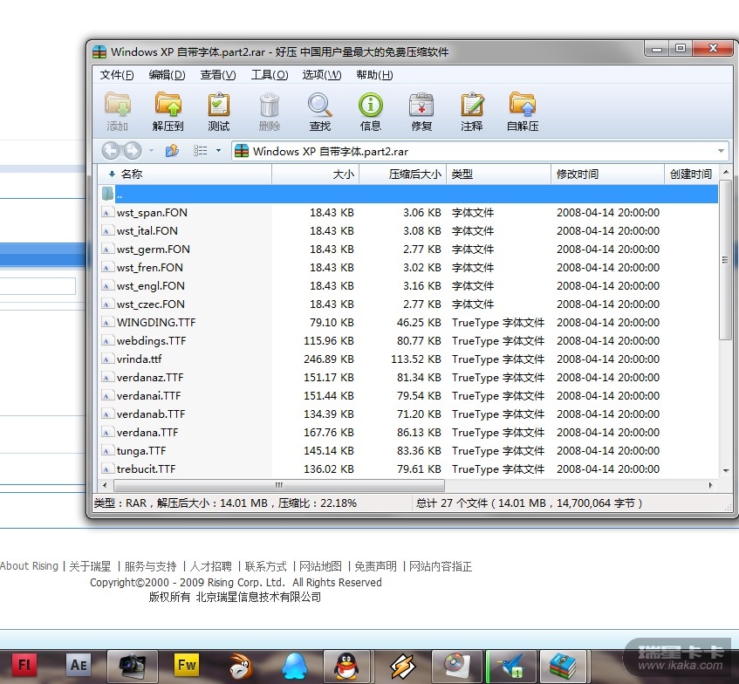
Task: Click the 联系方式 footer link
Action: click(x=266, y=566)
